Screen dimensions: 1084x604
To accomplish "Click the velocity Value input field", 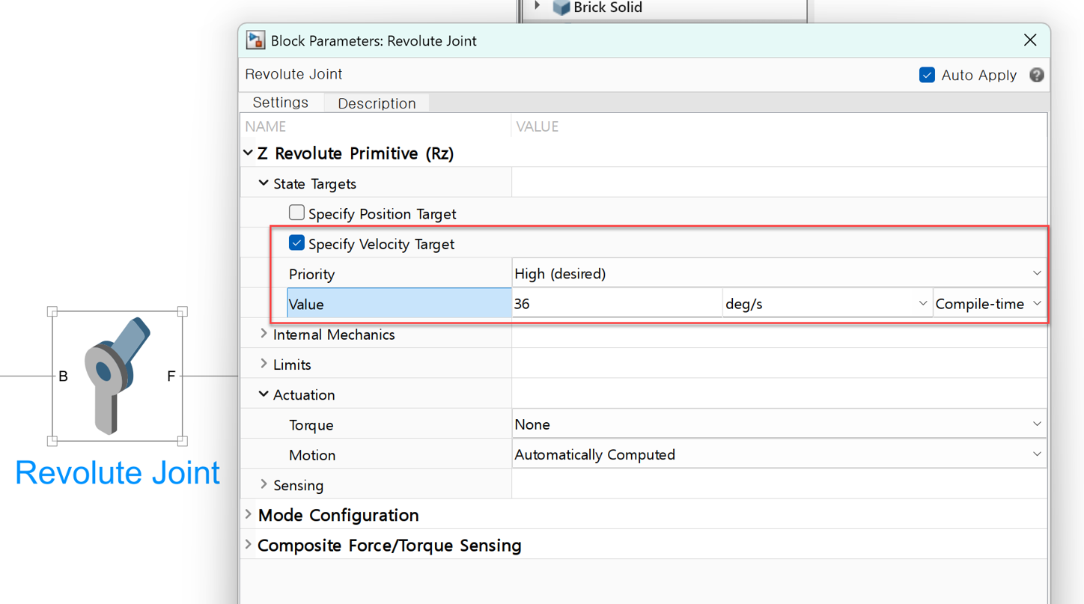I will point(615,304).
